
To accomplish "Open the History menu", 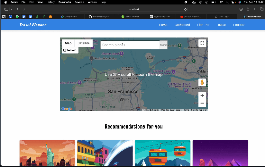I will coord(51,2).
